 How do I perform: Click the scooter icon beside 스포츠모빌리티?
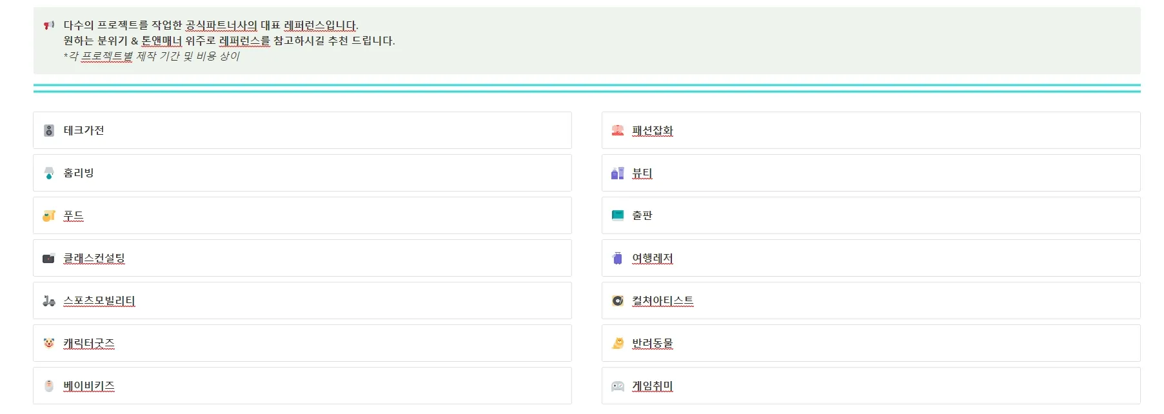click(x=49, y=301)
